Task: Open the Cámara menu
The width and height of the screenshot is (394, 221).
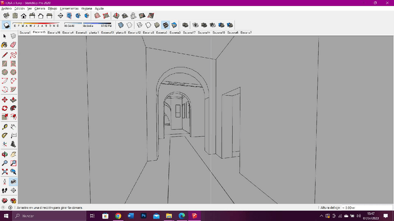Action: [x=40, y=8]
